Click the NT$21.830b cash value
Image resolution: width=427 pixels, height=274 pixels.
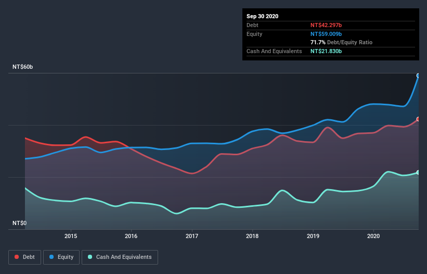[326, 51]
